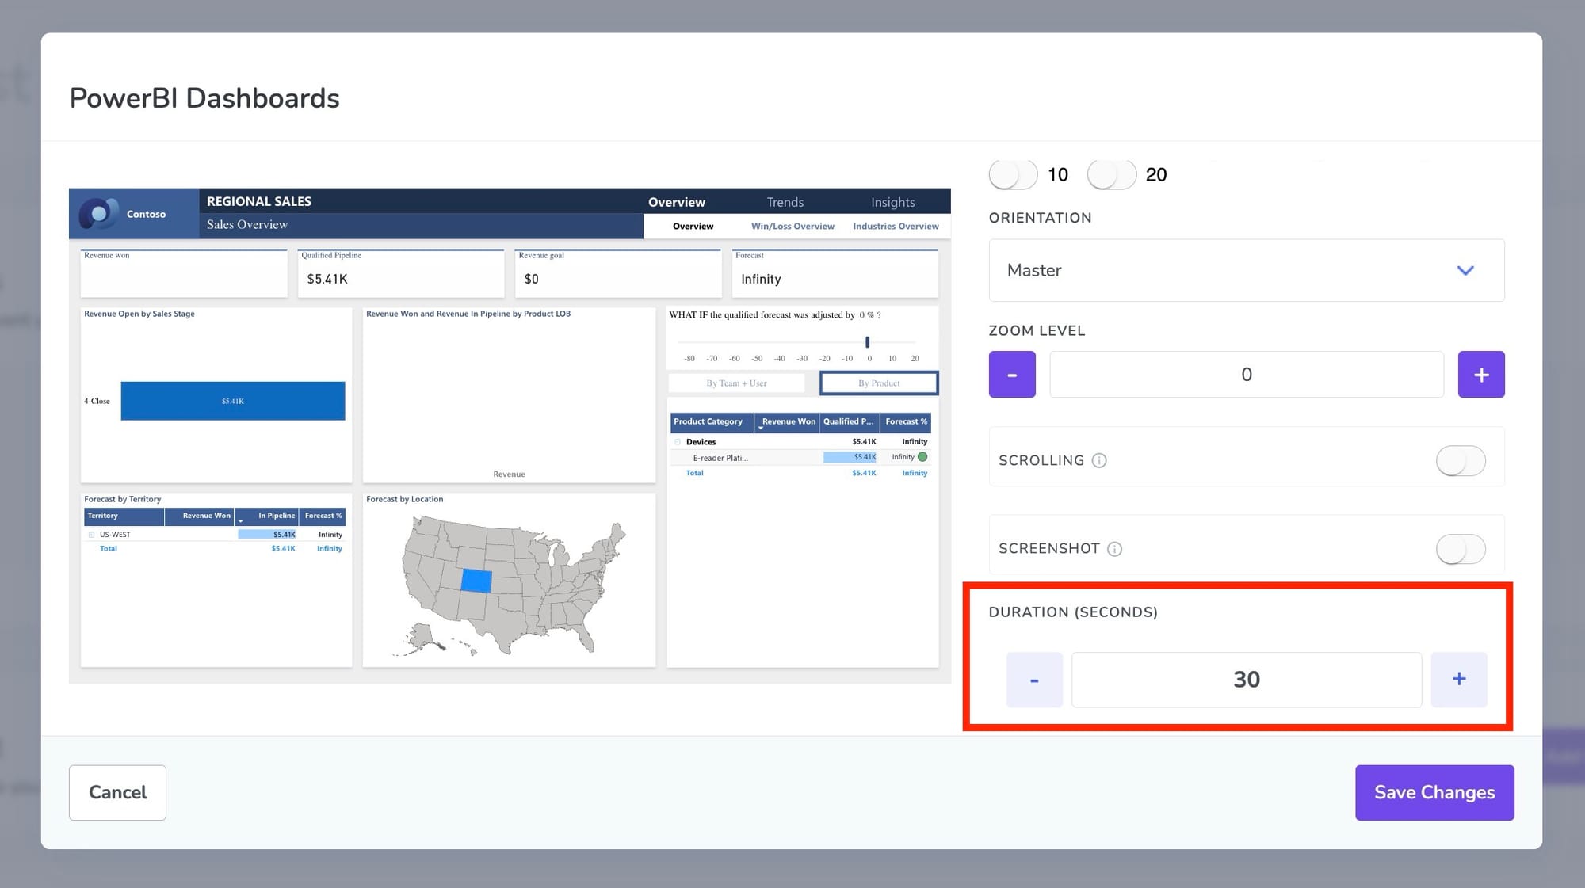Screen dimensions: 1585x888
Task: Decrease zoom level with minus button
Action: (1012, 374)
